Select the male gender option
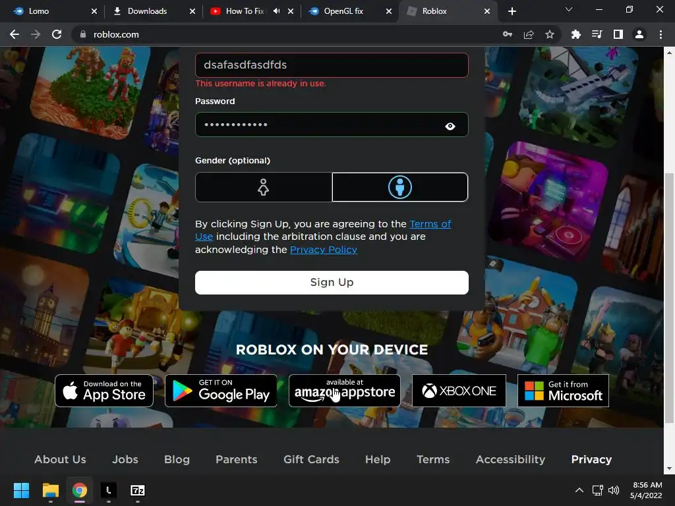Viewport: 675px width, 506px height. [x=400, y=187]
